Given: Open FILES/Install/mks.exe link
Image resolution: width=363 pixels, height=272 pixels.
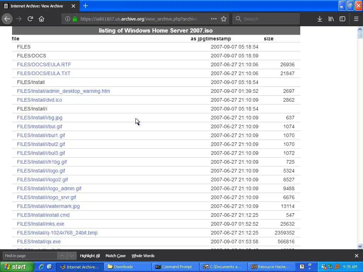Looking at the screenshot, I should (x=40, y=224).
